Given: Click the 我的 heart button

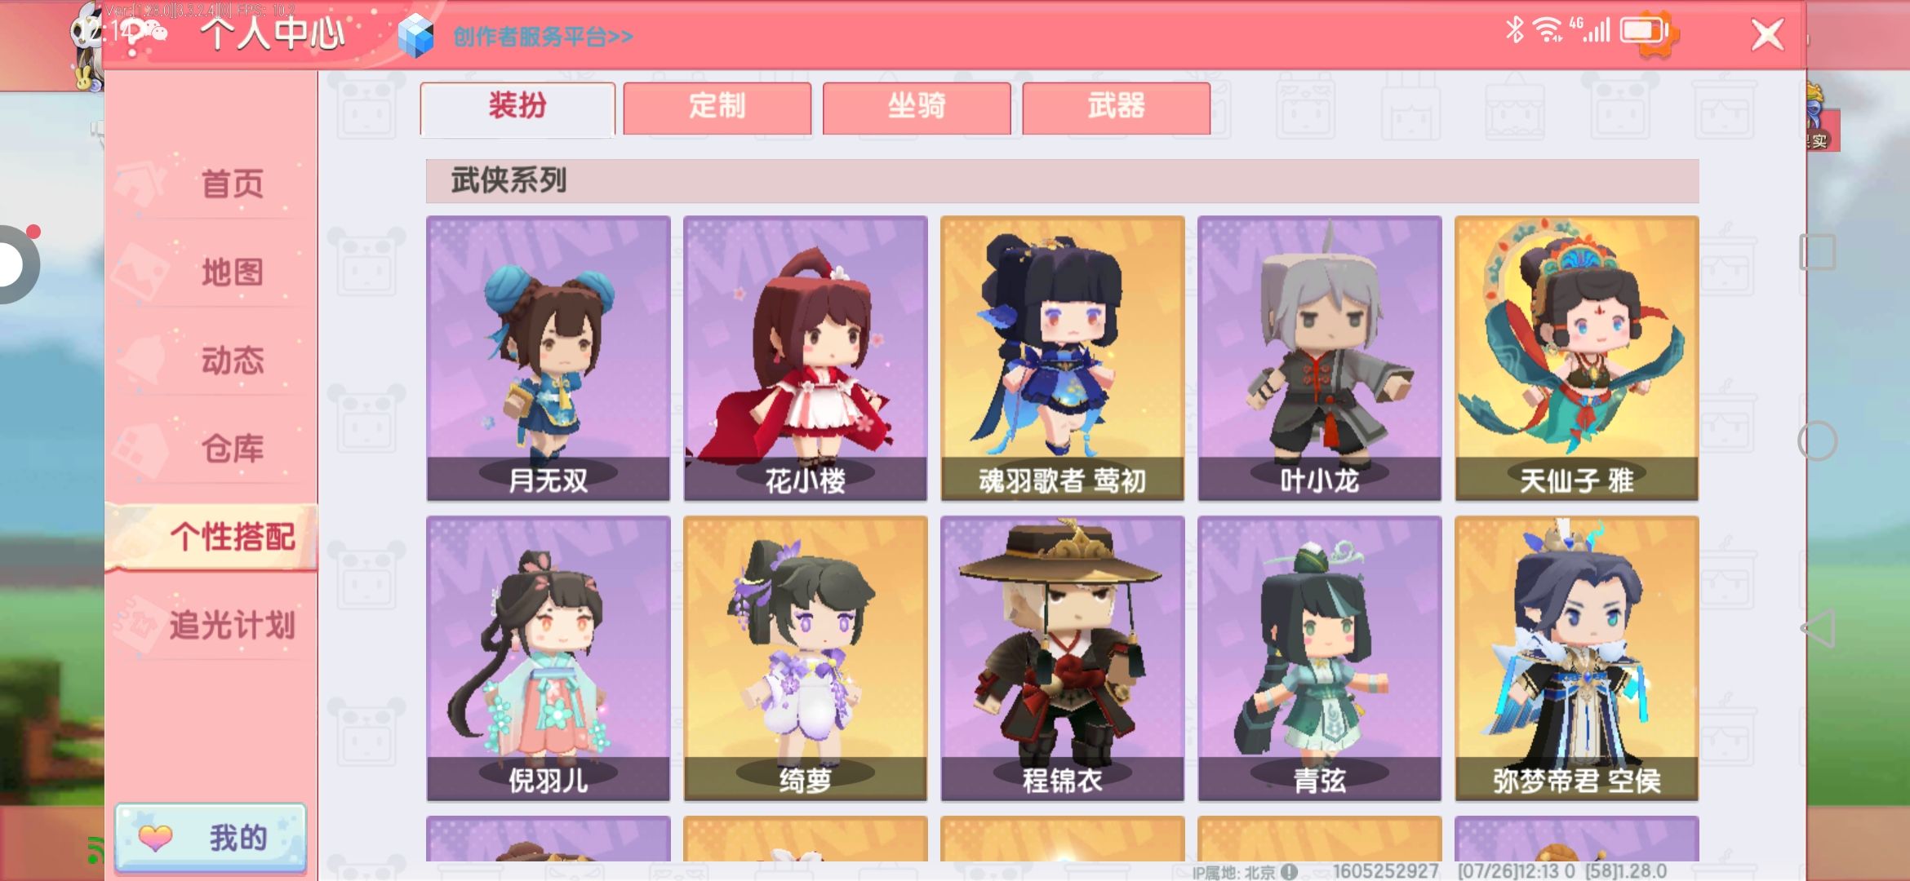Looking at the screenshot, I should coord(211,838).
